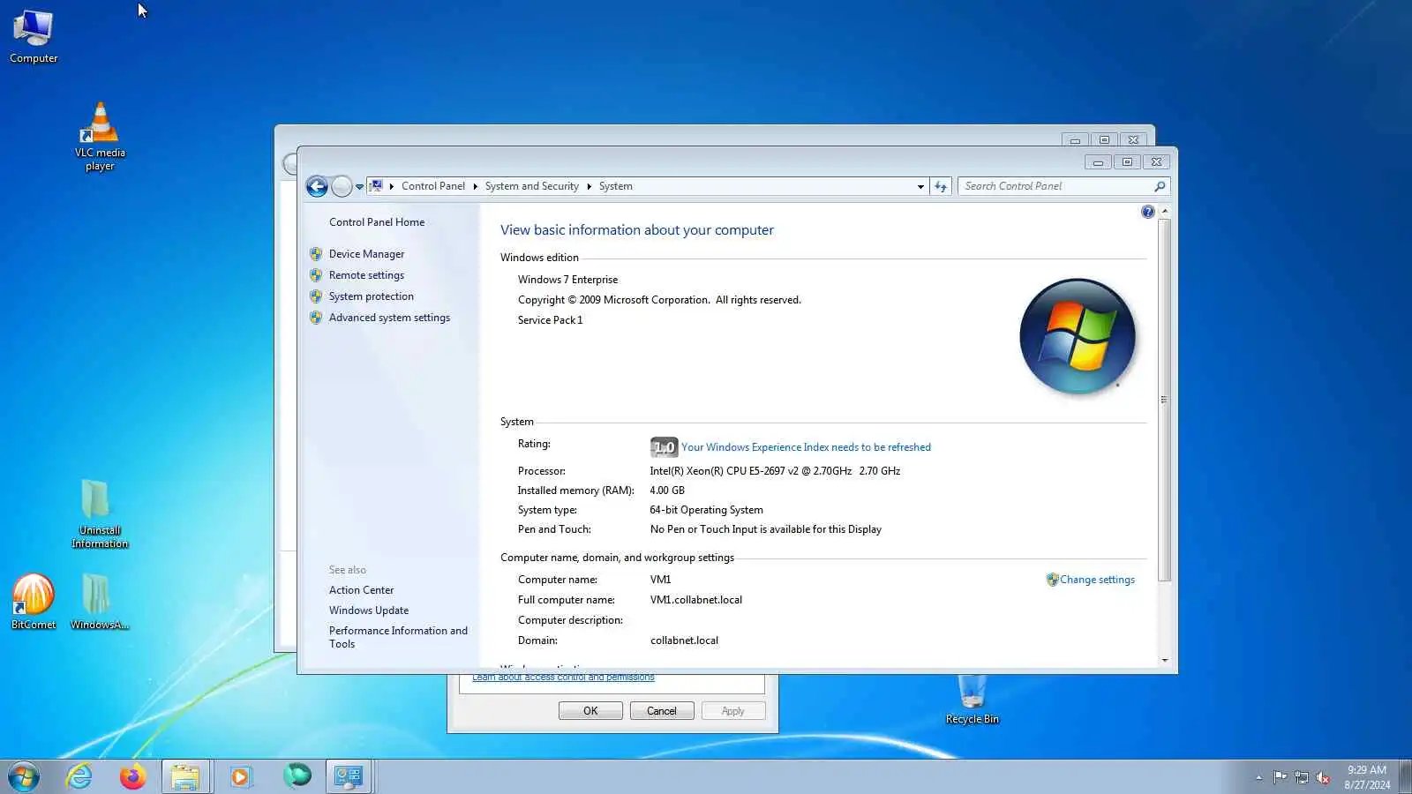Open Control Panel Home link
Image resolution: width=1412 pixels, height=794 pixels.
click(377, 222)
